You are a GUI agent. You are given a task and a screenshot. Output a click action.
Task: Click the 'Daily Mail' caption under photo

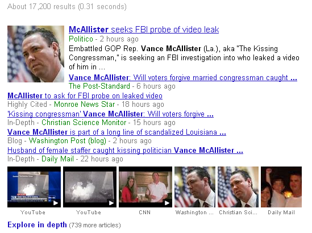coord(281,213)
